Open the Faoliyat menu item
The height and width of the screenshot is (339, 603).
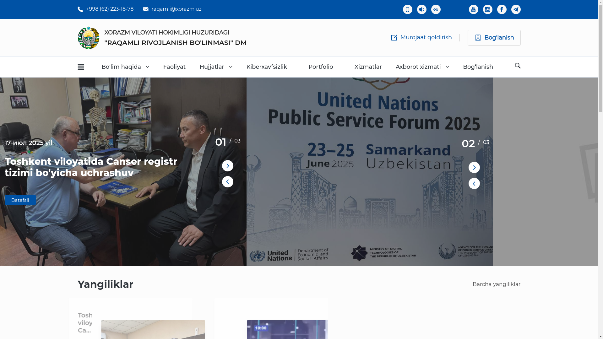click(x=174, y=67)
